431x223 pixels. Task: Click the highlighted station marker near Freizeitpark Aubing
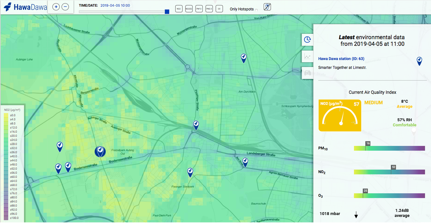(x=100, y=151)
